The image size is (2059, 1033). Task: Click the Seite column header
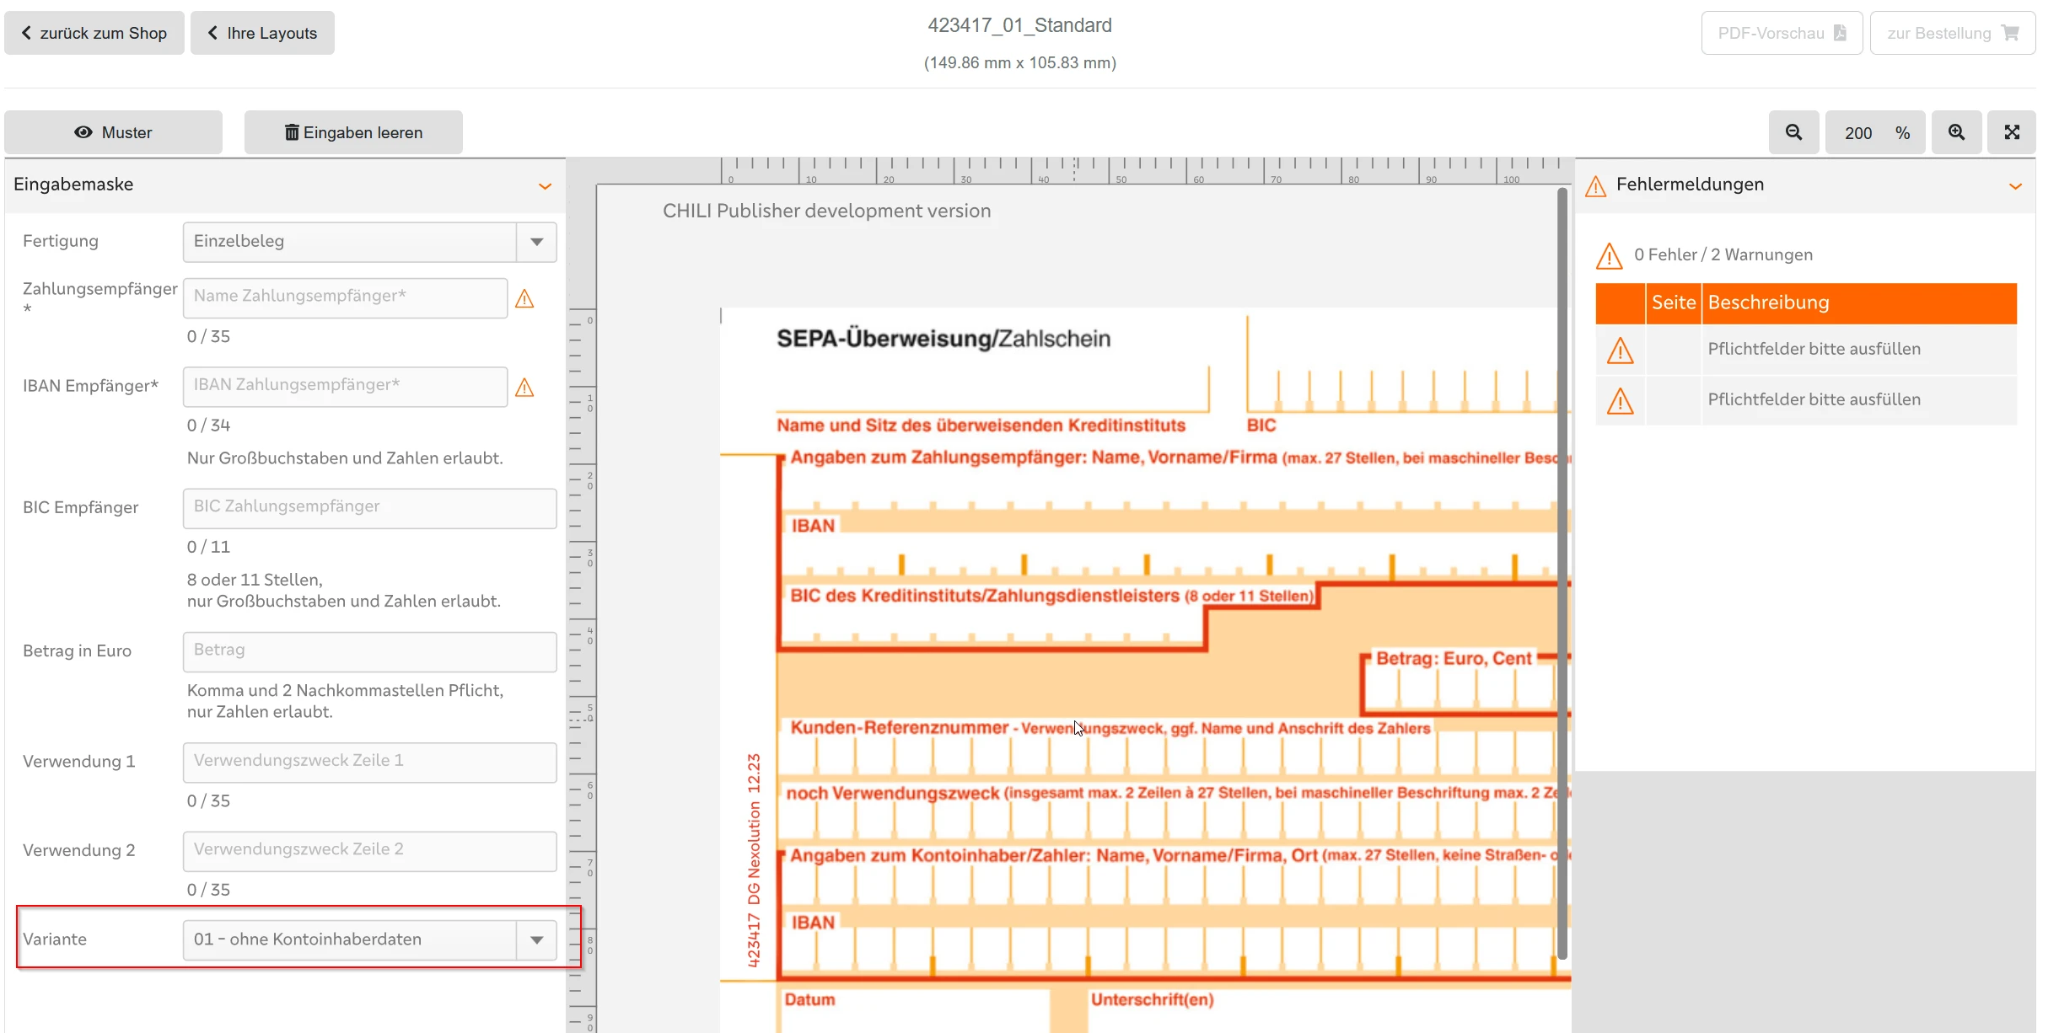[1673, 303]
